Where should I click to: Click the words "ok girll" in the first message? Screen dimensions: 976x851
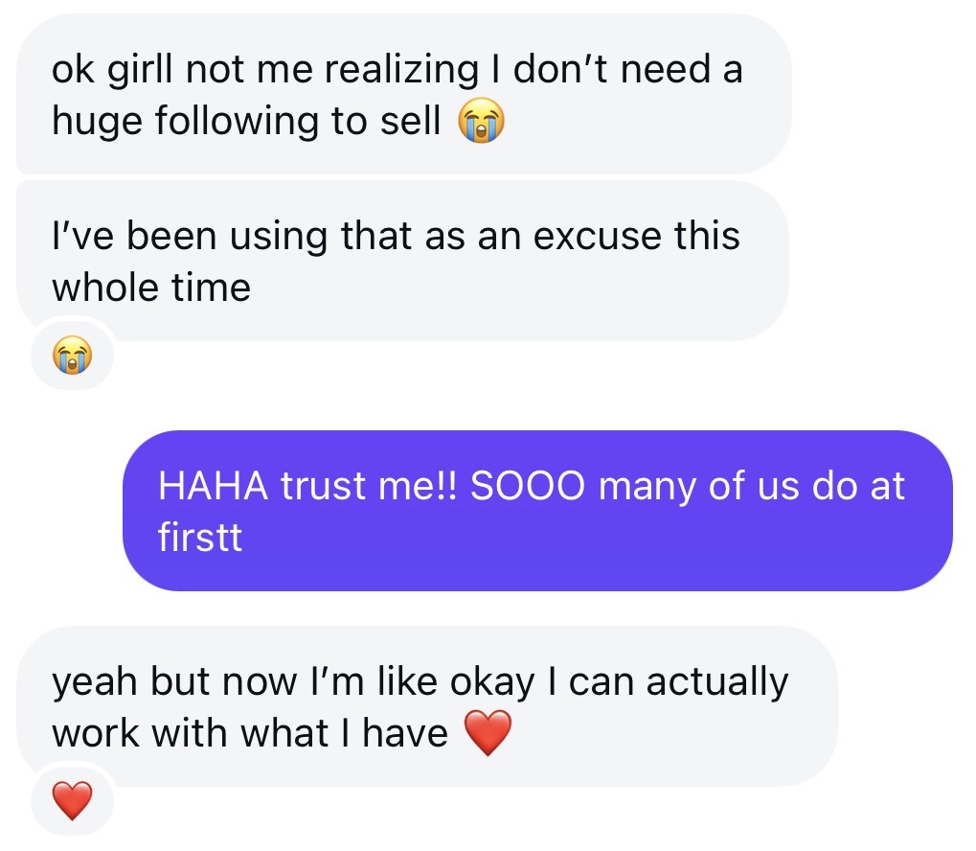pyautogui.click(x=112, y=70)
